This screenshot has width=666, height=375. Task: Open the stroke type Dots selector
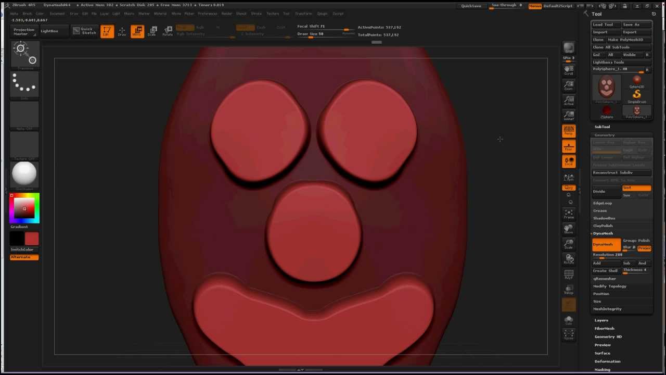pyautogui.click(x=24, y=84)
